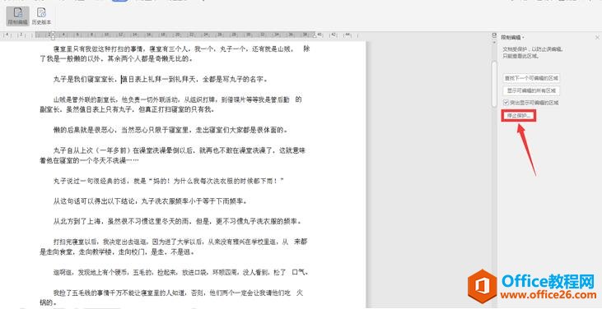Click the orange Office logo icon
Screen dimensions: 602x309
pos(482,286)
